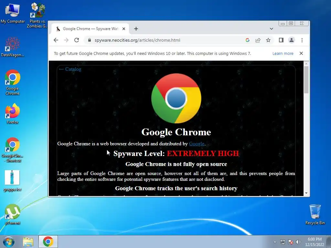Click the volume speaker tray icon
This screenshot has height=248, width=331.
298,242
